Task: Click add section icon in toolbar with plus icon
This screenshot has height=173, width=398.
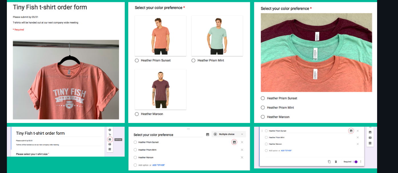Action: tap(110, 149)
